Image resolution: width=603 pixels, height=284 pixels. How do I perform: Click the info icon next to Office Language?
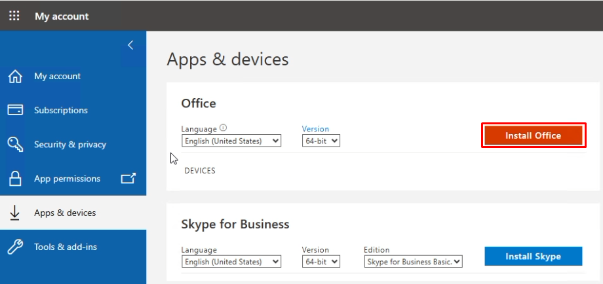point(223,128)
